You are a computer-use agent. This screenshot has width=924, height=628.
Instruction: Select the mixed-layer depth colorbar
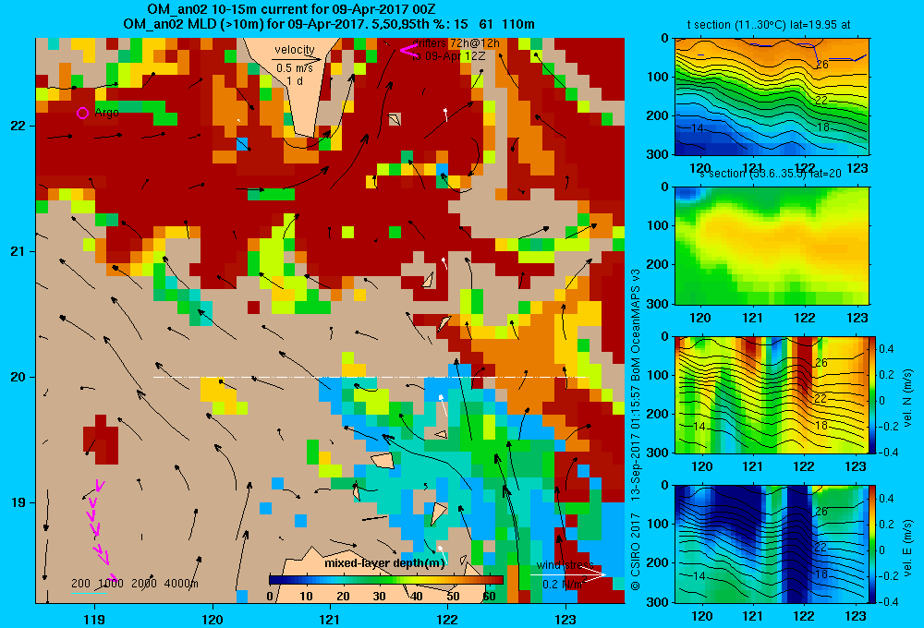[386, 580]
